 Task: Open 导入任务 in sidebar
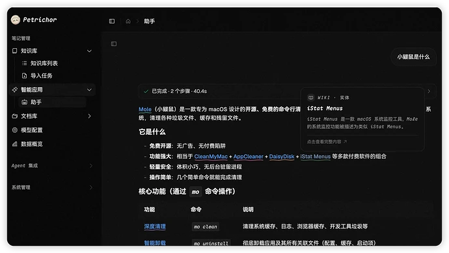pyautogui.click(x=41, y=76)
